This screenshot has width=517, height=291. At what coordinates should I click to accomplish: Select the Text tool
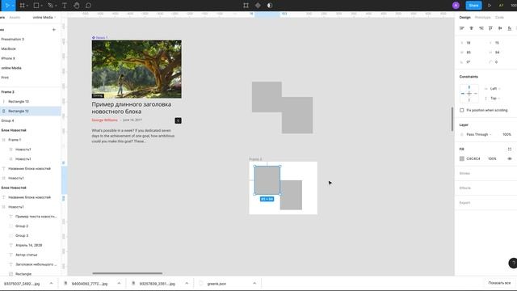coord(65,6)
